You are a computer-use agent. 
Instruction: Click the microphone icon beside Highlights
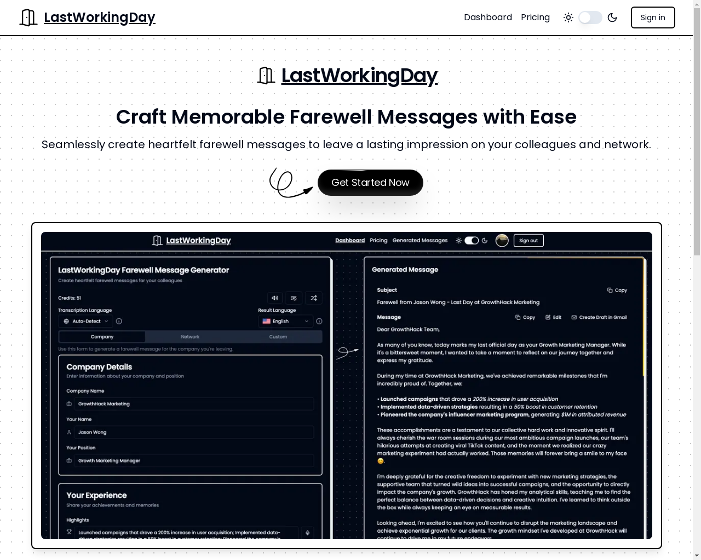pos(307,533)
